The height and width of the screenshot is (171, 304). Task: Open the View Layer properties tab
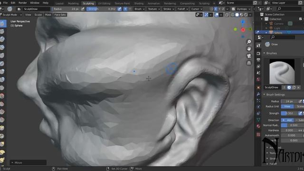(x=258, y=66)
